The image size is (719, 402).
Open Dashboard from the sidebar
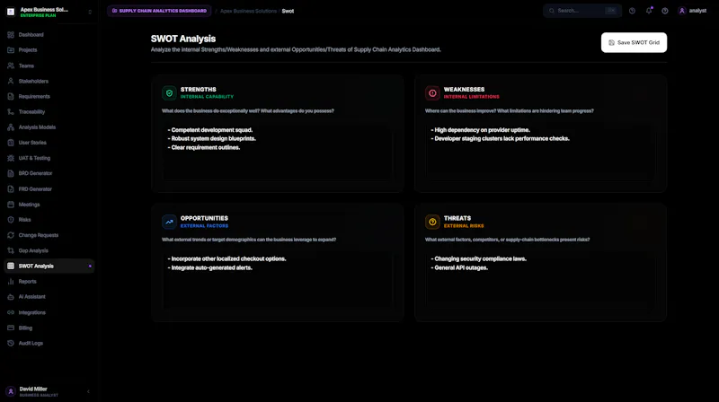click(49, 35)
